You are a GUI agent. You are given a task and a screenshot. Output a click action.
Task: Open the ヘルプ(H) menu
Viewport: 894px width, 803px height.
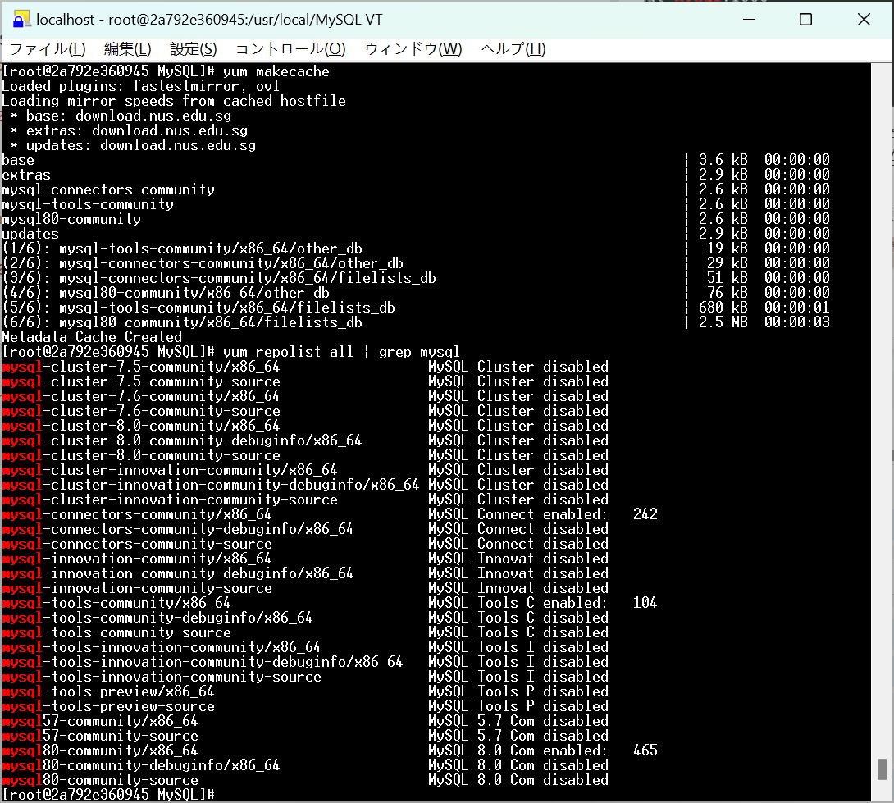[513, 49]
